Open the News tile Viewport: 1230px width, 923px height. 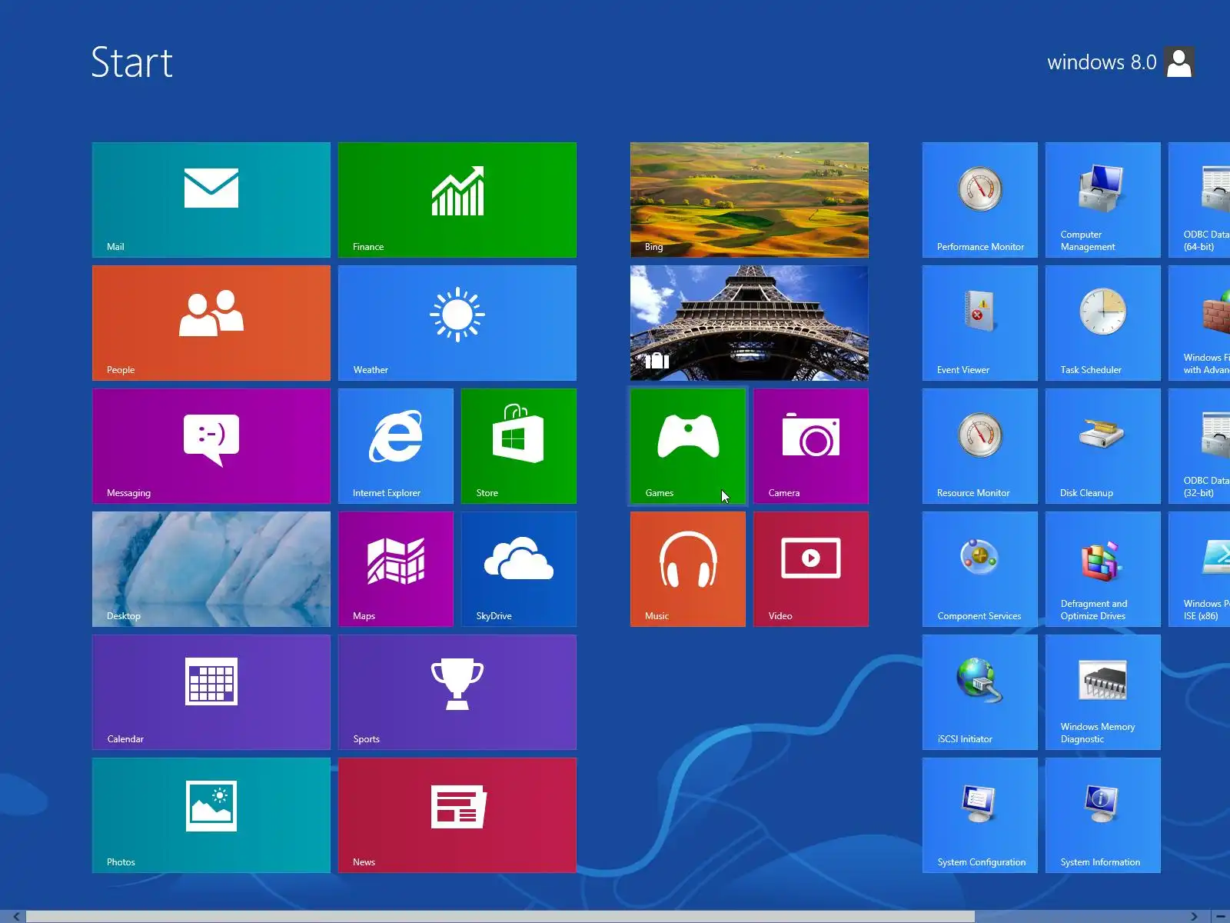point(457,815)
